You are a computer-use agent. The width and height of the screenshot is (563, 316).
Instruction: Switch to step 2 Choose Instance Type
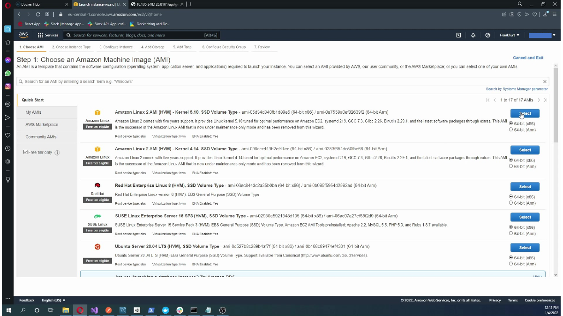(71, 47)
